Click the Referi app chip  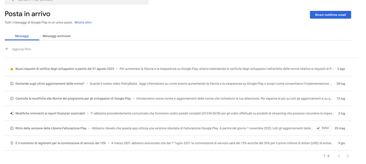point(323,128)
